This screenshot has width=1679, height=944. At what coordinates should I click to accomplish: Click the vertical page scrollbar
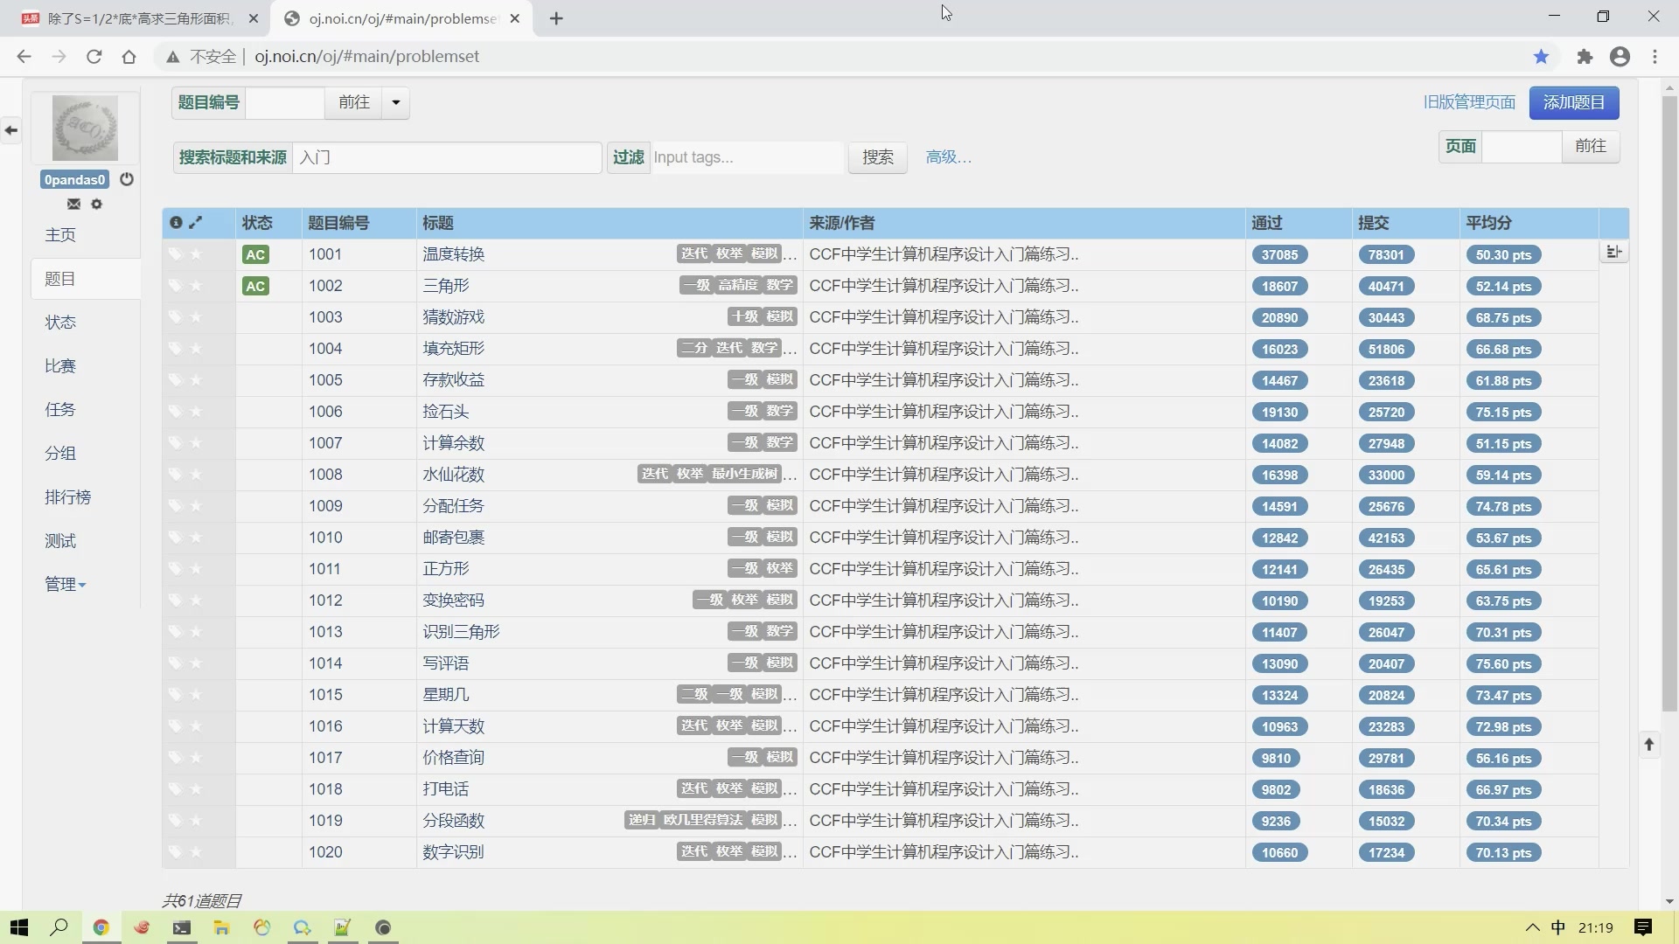[x=1669, y=402]
